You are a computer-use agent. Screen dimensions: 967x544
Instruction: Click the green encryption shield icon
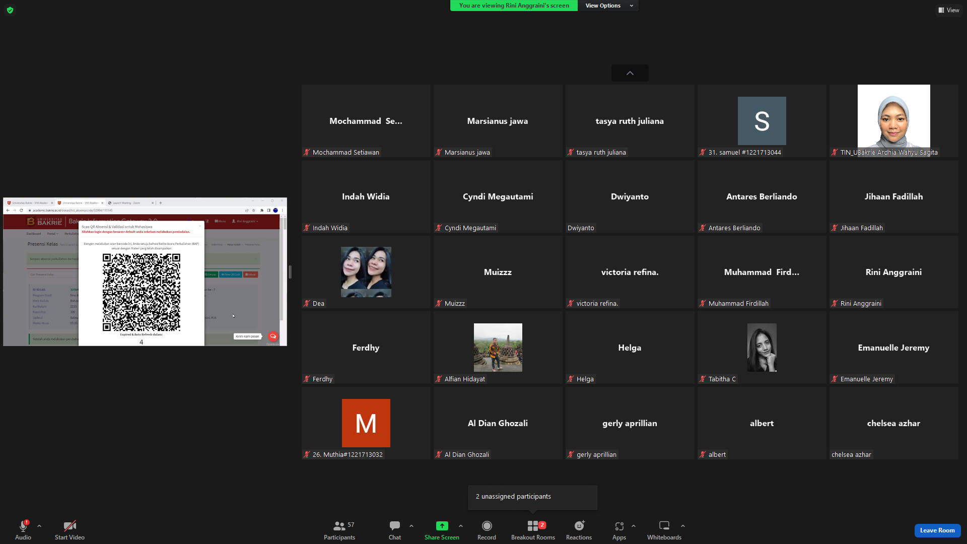pyautogui.click(x=10, y=10)
